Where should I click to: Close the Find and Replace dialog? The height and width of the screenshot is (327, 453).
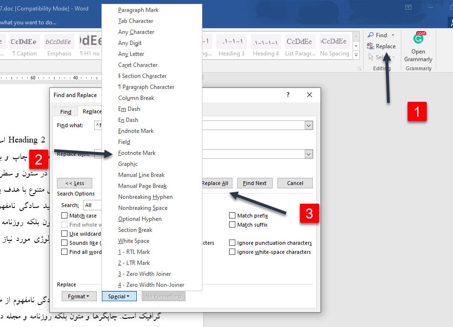(309, 95)
